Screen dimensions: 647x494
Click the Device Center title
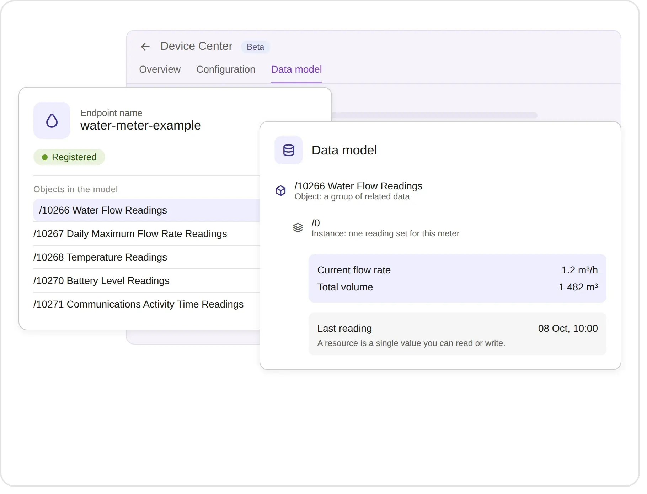click(x=196, y=46)
